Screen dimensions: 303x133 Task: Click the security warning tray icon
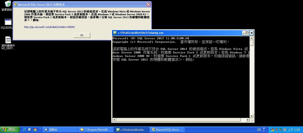pos(273,130)
